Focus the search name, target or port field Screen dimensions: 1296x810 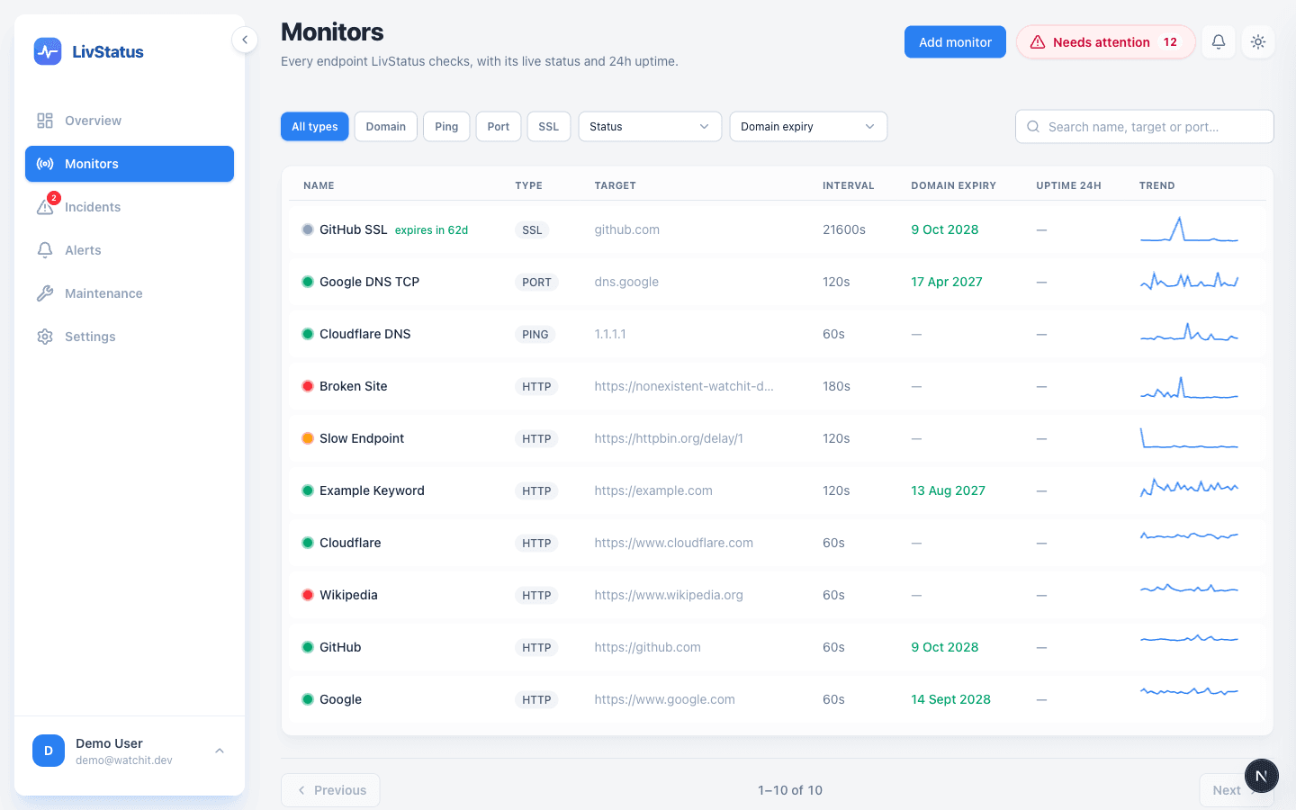click(1145, 127)
